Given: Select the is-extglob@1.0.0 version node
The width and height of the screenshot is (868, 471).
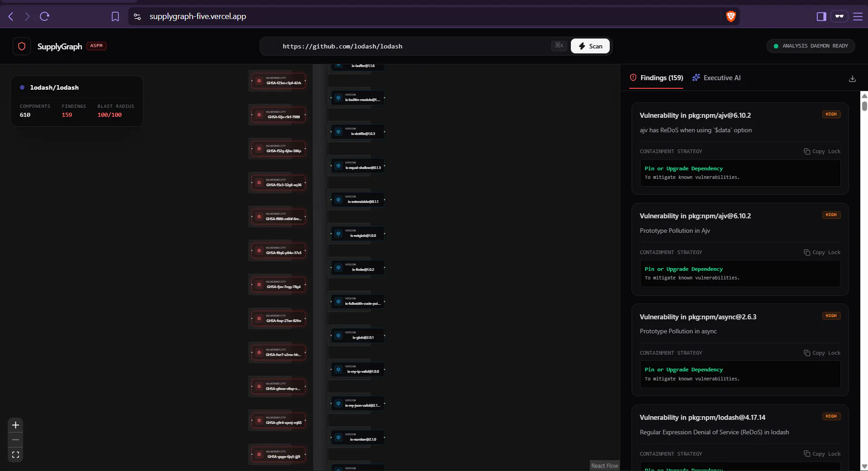Looking at the screenshot, I should [x=358, y=234].
